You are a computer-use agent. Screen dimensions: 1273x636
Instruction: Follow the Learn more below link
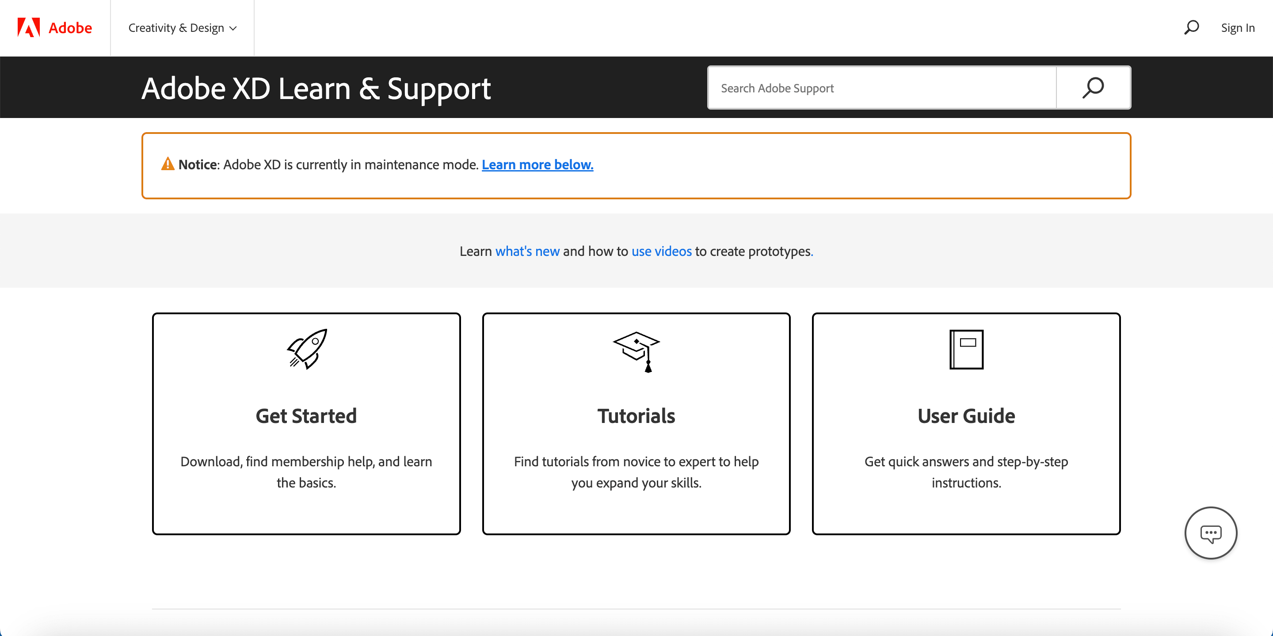click(x=537, y=164)
